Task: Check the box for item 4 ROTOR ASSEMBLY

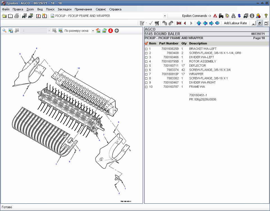Action: coord(146,62)
